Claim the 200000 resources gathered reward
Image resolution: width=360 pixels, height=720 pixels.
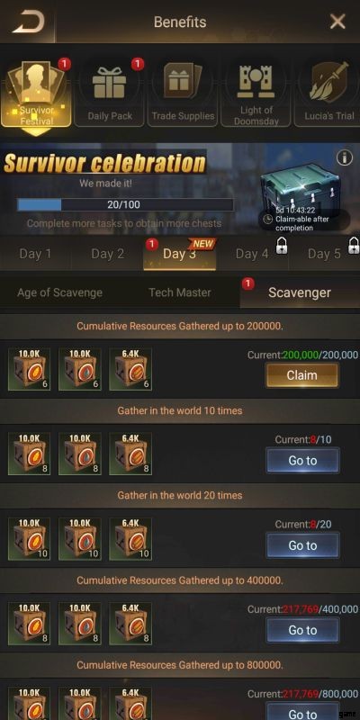(x=302, y=375)
